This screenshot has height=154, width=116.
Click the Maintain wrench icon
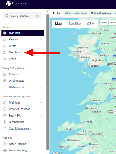5,103
